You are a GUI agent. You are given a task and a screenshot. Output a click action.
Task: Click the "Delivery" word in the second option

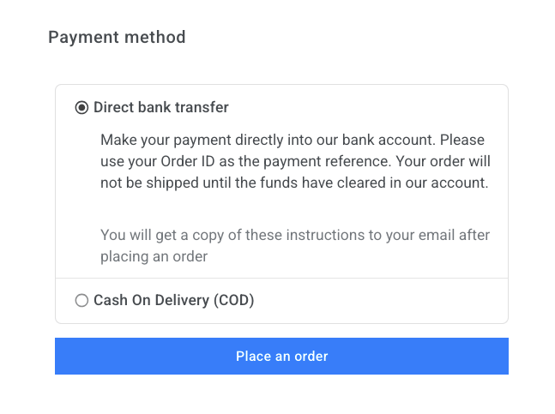(x=182, y=301)
